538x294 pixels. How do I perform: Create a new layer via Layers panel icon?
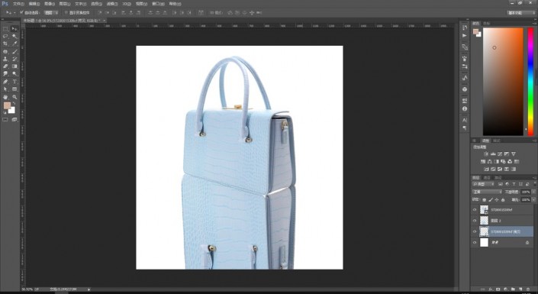520,289
